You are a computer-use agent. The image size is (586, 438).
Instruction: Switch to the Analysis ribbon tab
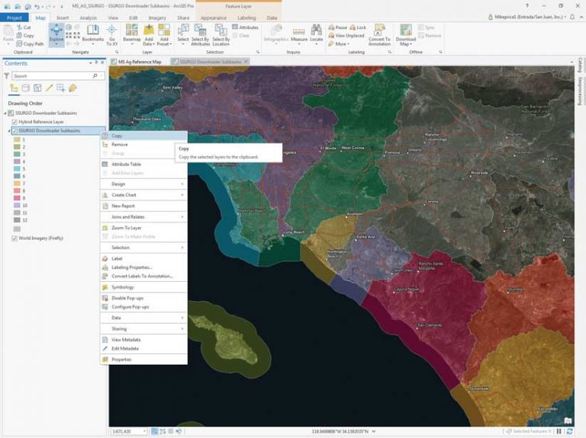click(x=89, y=17)
